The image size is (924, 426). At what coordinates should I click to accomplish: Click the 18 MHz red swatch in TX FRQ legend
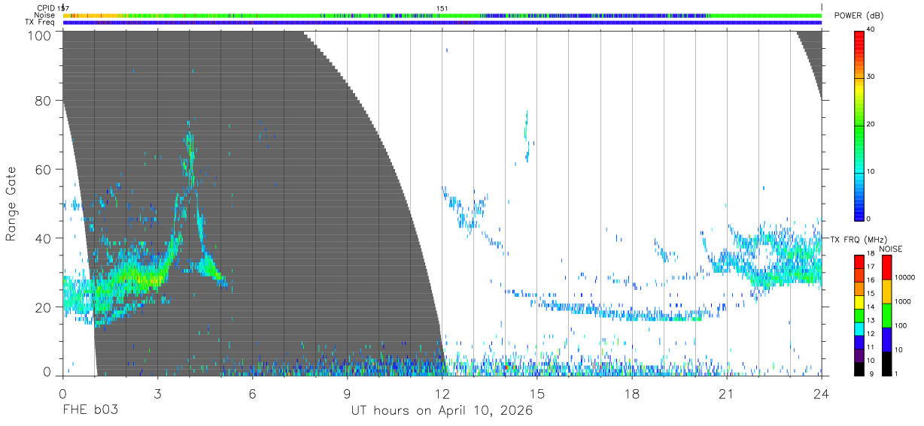tap(859, 261)
